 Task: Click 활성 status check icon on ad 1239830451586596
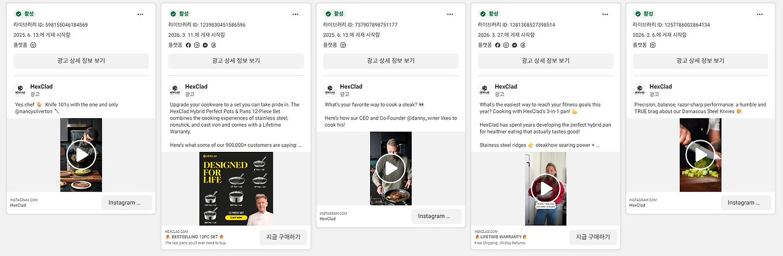[x=173, y=13]
